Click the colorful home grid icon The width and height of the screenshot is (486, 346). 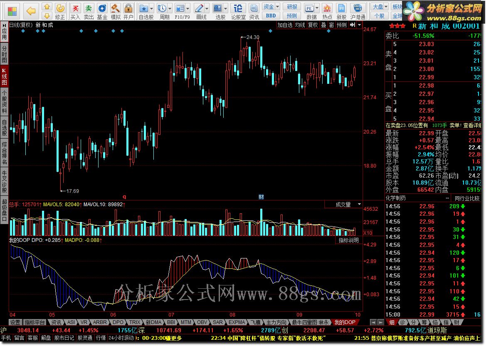coord(12,11)
